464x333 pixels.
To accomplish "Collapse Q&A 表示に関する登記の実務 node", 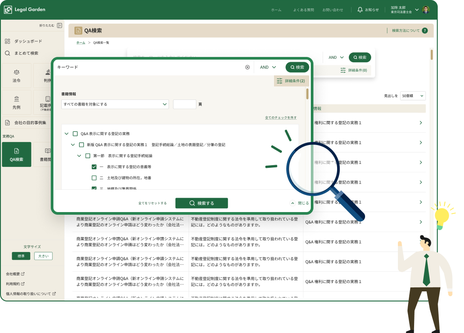I will click(x=67, y=134).
